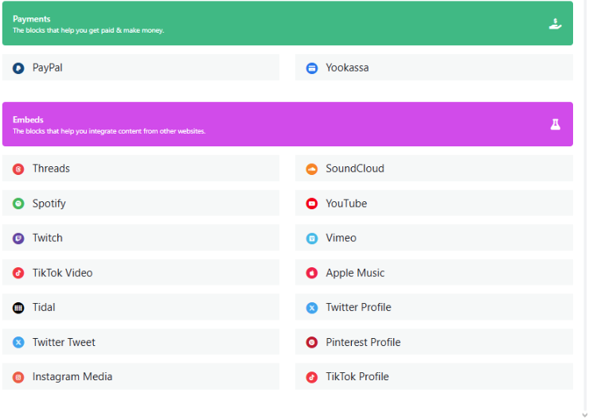Click the Instagram Media icon
Screen dimensions: 589x420
(x=18, y=377)
